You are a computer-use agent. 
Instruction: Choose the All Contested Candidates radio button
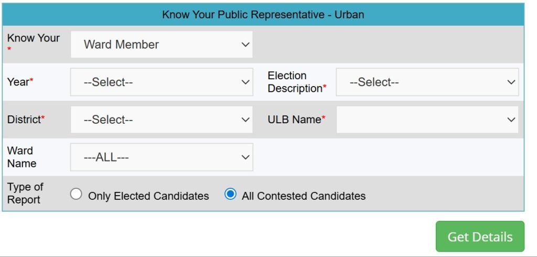point(230,195)
